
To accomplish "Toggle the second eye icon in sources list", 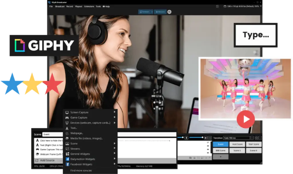I will tap(208, 146).
